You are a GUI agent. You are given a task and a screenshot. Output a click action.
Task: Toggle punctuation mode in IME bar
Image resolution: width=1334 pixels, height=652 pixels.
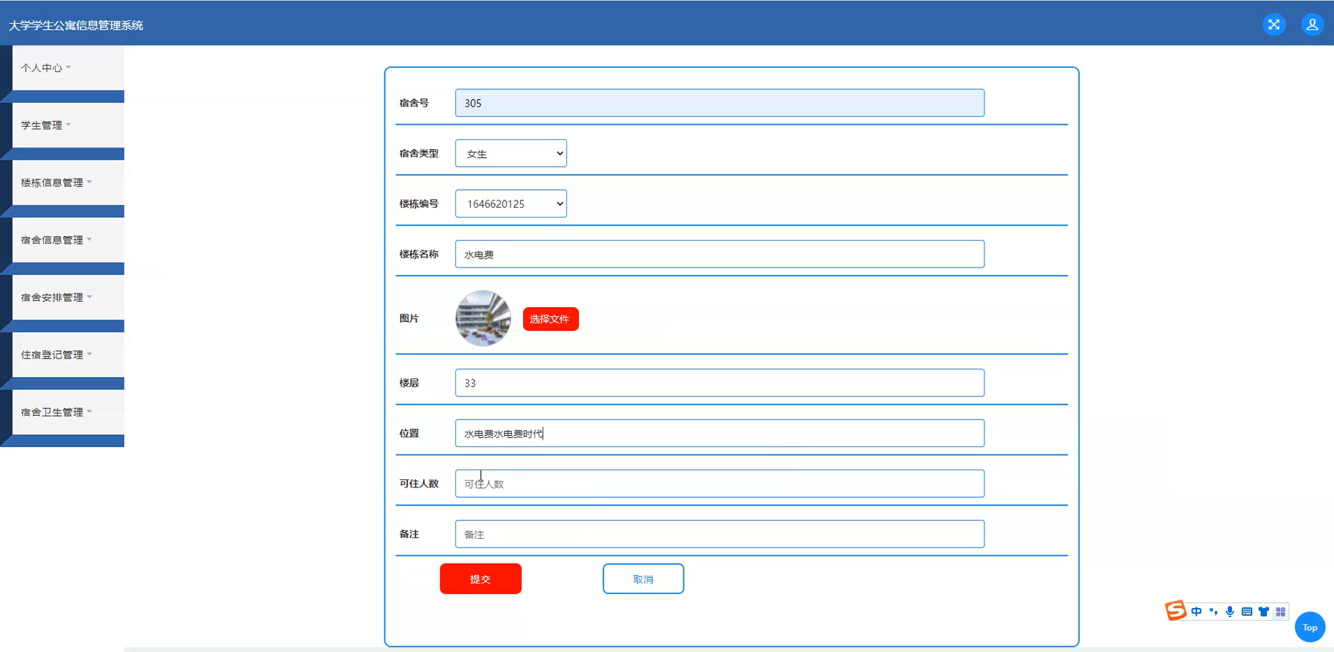[1213, 612]
